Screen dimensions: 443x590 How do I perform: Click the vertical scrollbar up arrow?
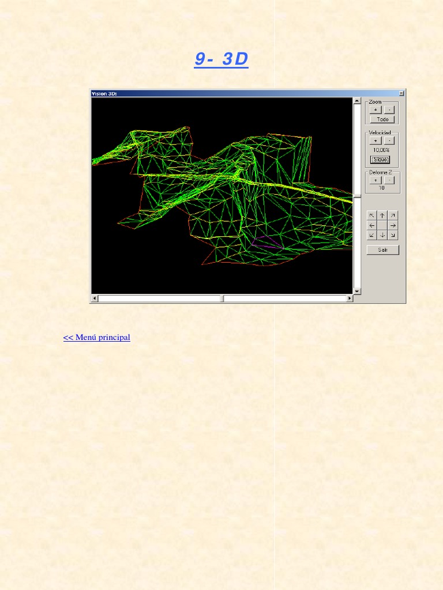click(x=357, y=101)
